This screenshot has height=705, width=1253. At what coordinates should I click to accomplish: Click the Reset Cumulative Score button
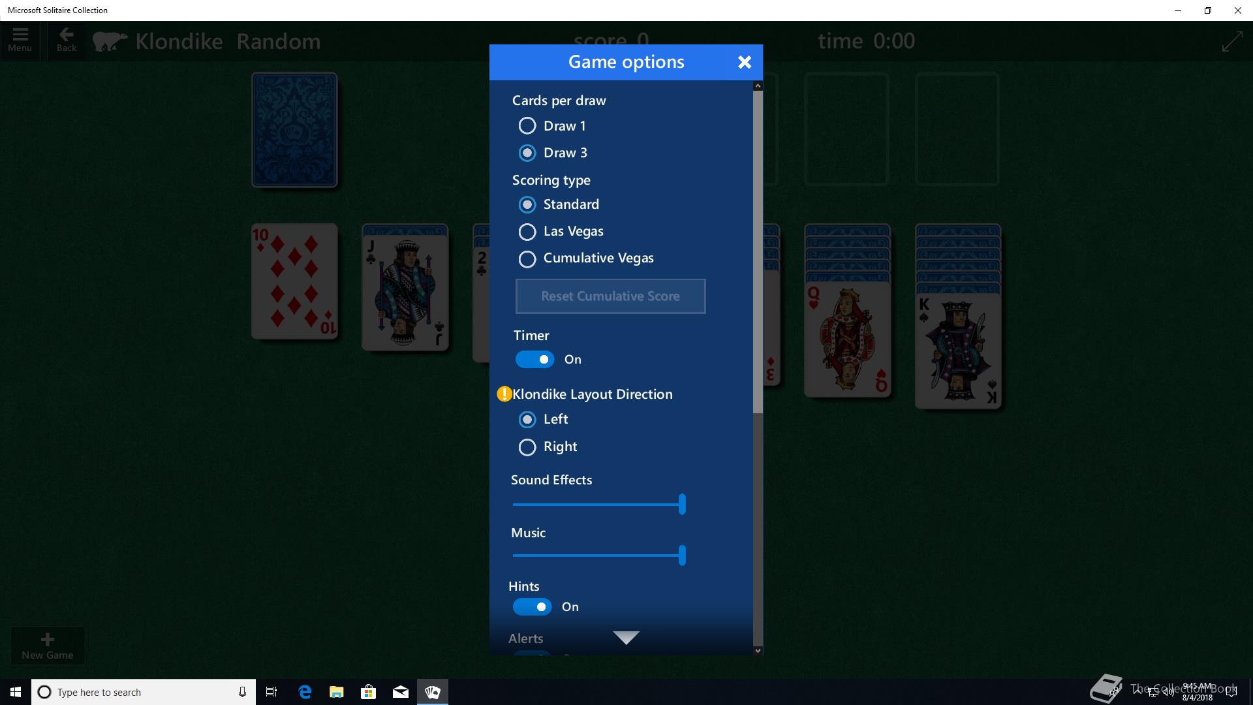pyautogui.click(x=610, y=296)
